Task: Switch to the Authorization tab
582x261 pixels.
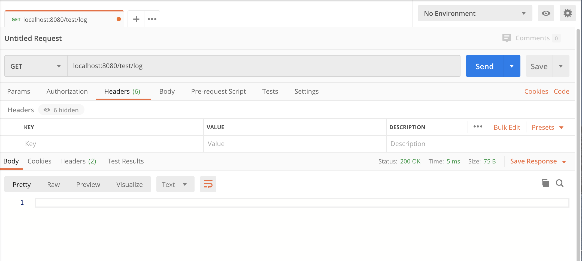Action: [67, 92]
